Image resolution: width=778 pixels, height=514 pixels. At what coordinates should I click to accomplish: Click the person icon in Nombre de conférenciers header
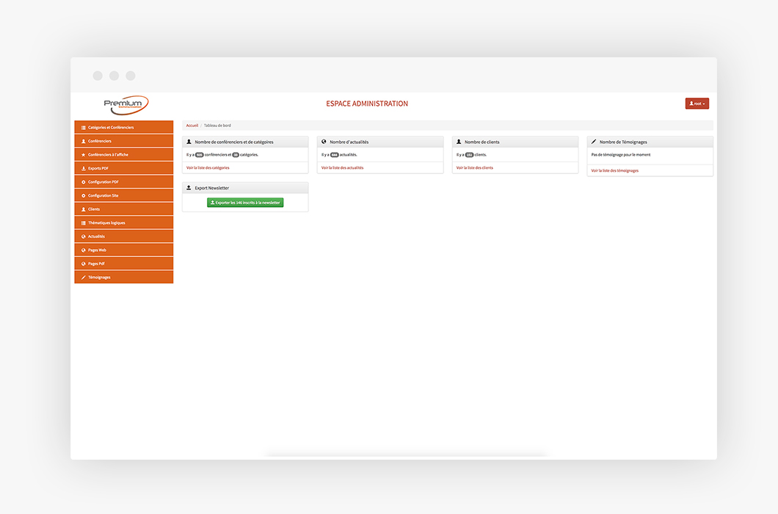click(x=189, y=142)
